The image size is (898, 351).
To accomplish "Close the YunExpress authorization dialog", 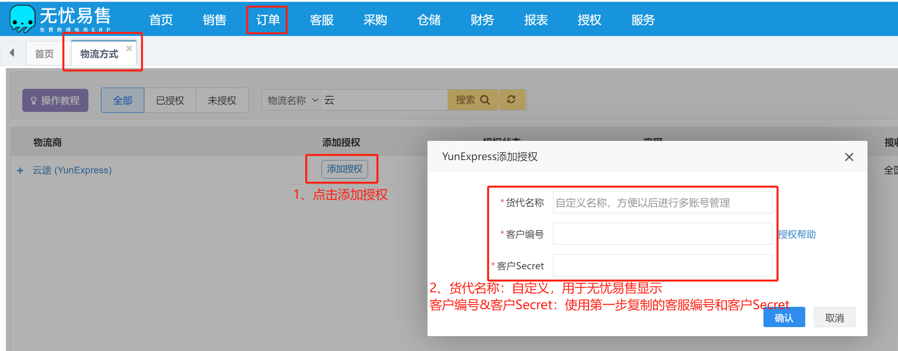I will pyautogui.click(x=849, y=157).
